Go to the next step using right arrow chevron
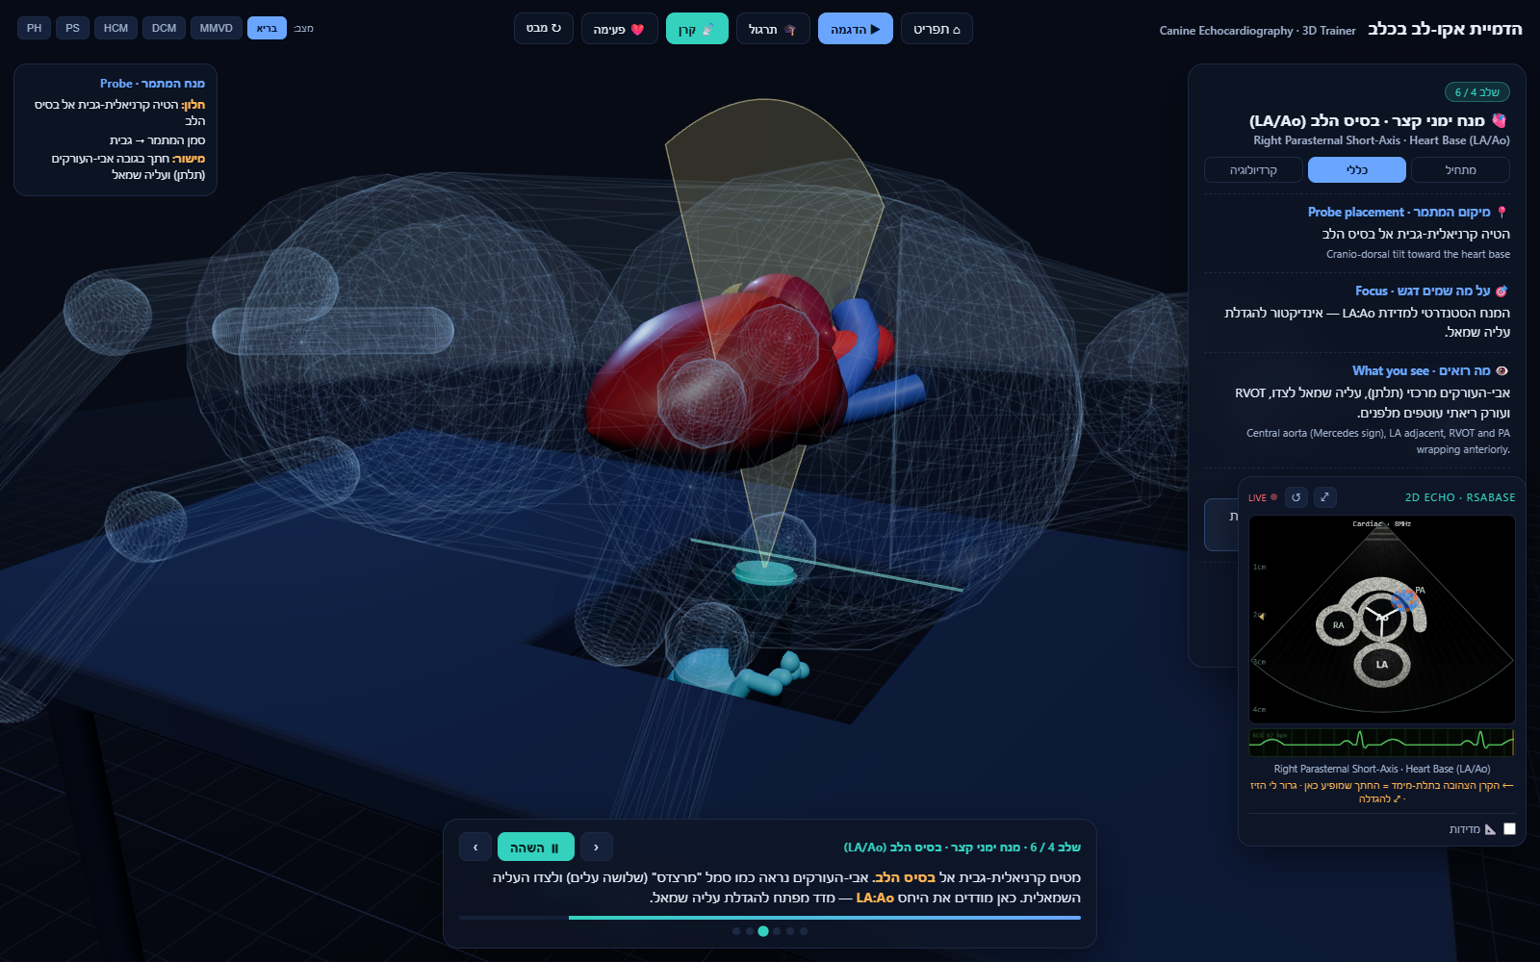This screenshot has width=1540, height=962. click(597, 848)
